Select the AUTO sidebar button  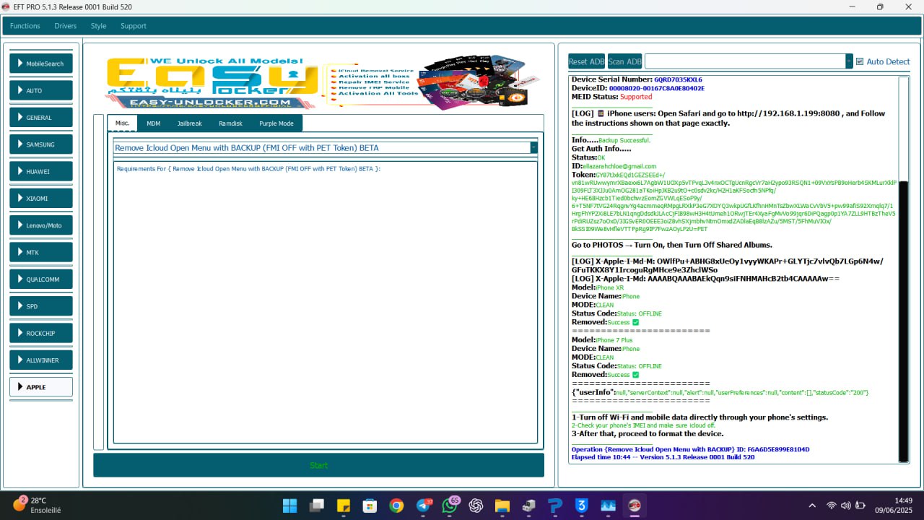(41, 90)
